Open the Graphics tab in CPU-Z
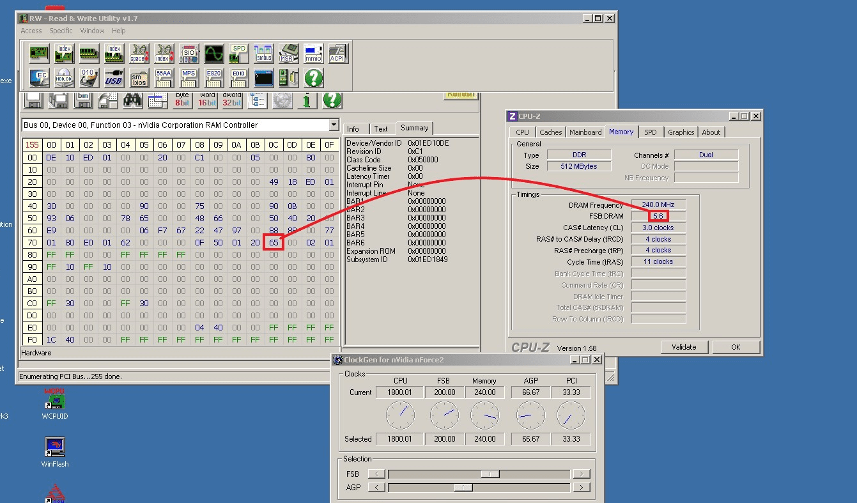 click(681, 132)
